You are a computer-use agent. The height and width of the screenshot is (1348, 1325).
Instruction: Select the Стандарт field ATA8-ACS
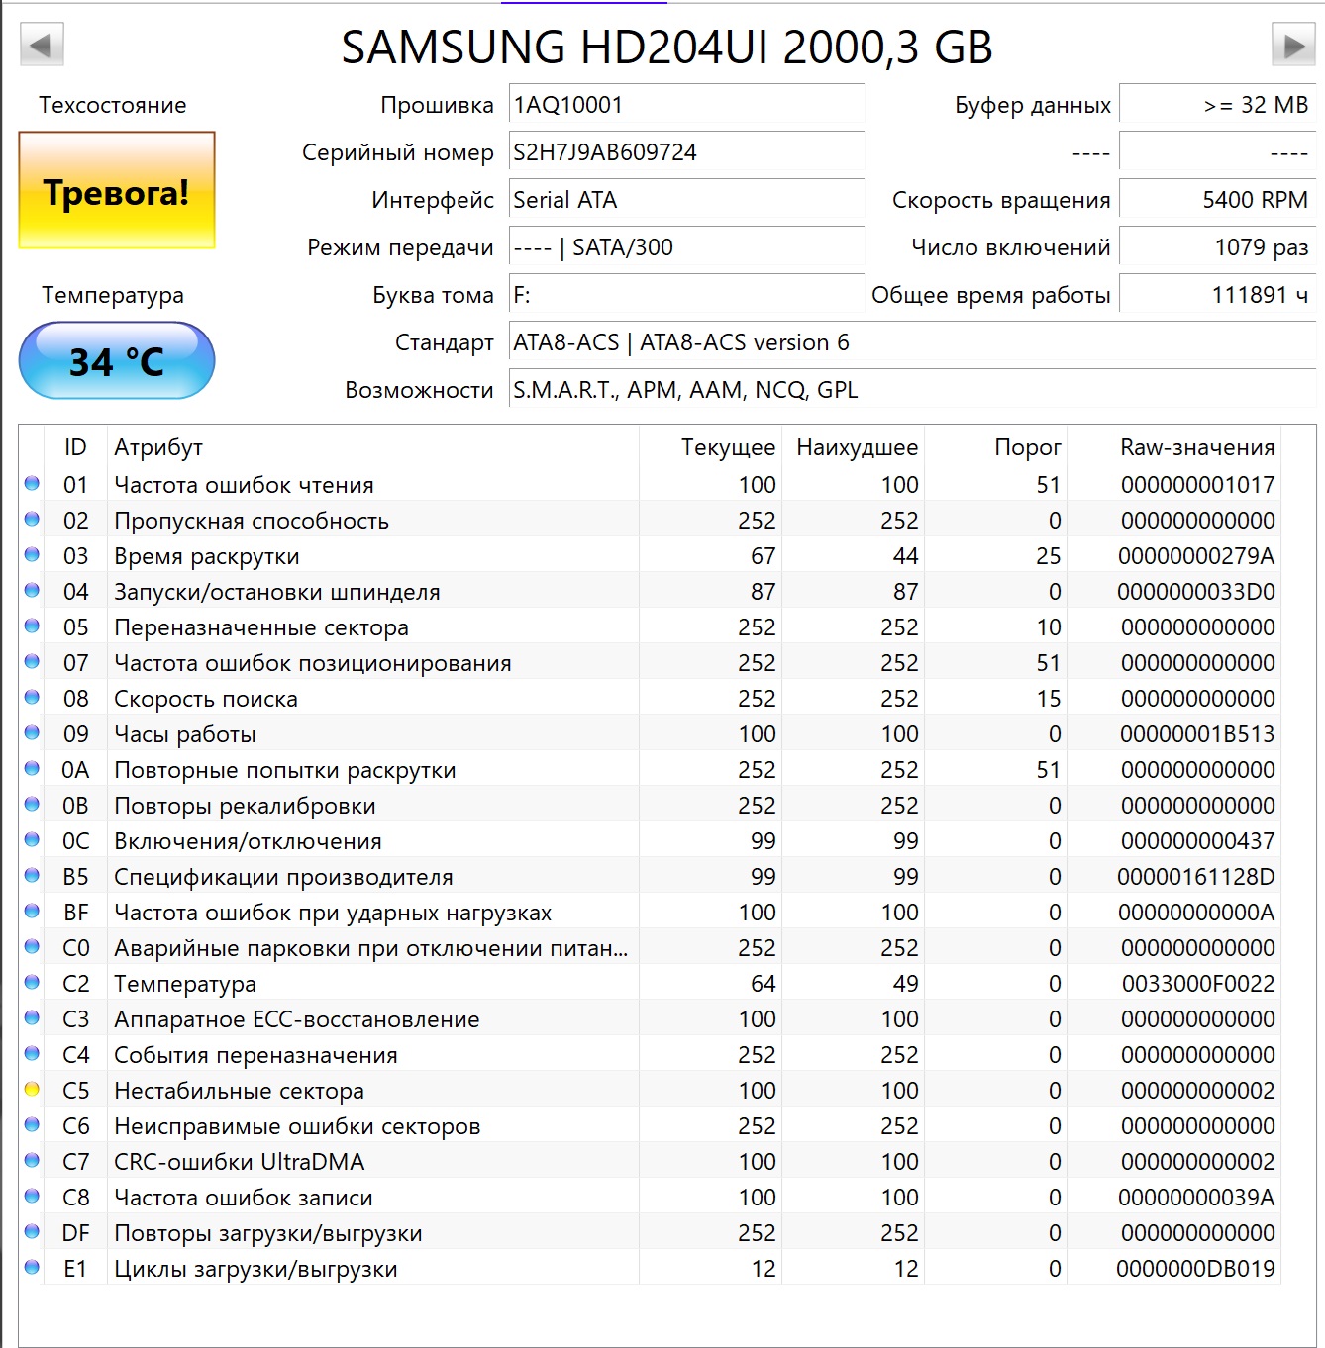pos(912,341)
